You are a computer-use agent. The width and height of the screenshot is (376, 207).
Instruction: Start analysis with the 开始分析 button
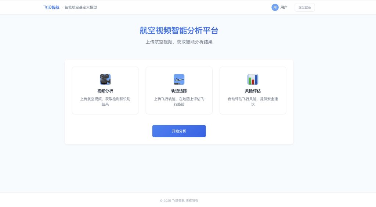[179, 131]
